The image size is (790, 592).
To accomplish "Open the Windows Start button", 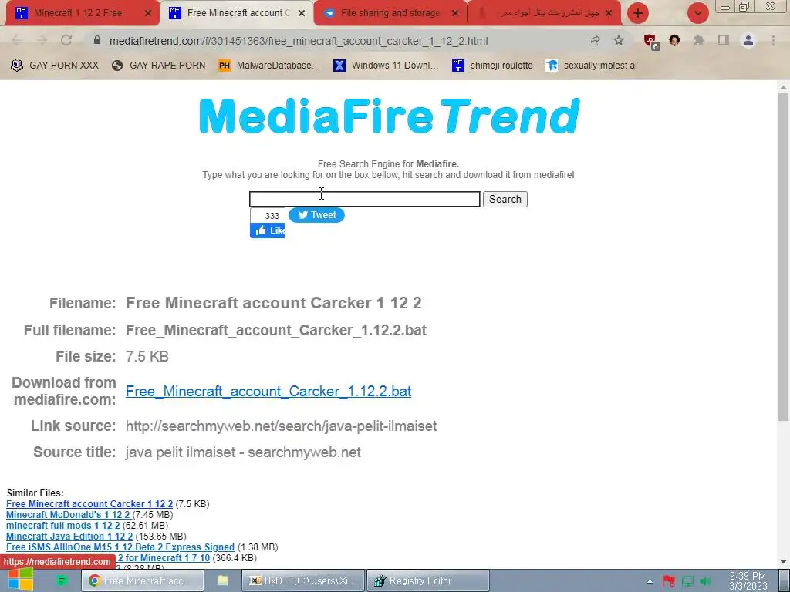I will click(20, 580).
